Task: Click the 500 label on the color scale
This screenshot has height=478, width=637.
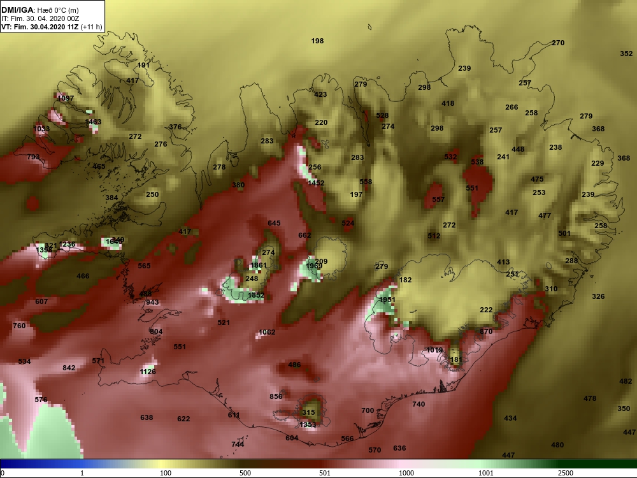Action: tap(245, 473)
